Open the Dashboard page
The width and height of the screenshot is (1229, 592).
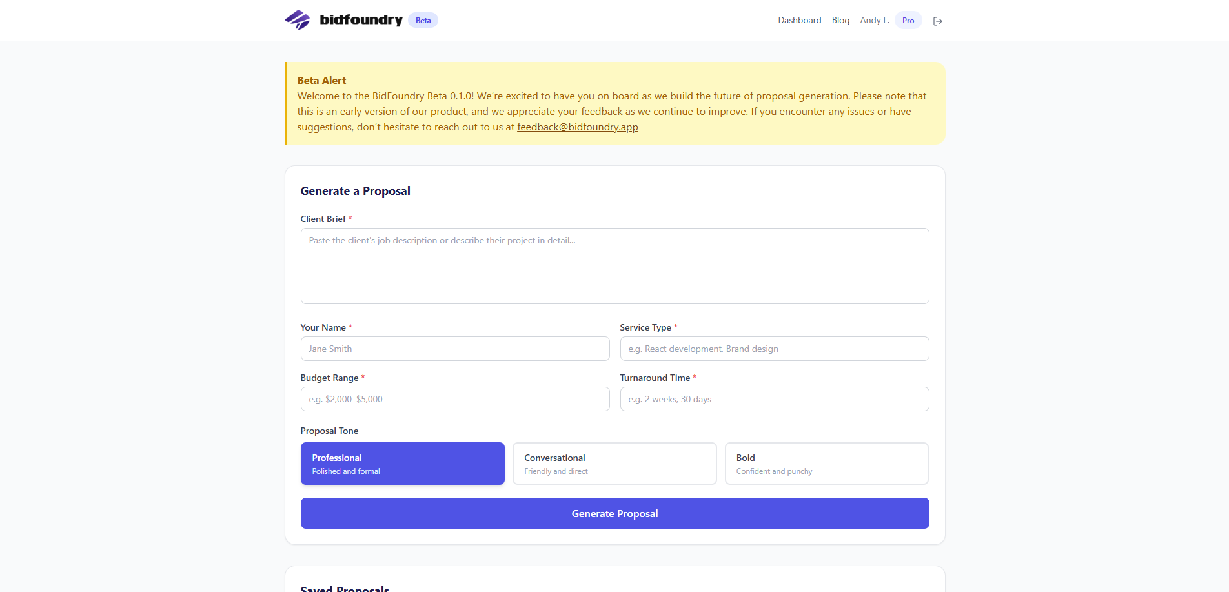(x=799, y=20)
